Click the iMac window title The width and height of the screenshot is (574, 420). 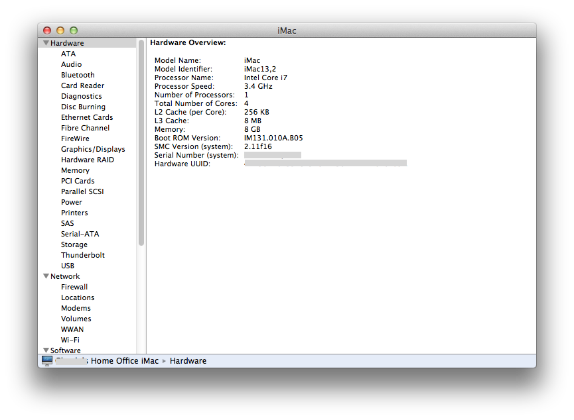(287, 30)
